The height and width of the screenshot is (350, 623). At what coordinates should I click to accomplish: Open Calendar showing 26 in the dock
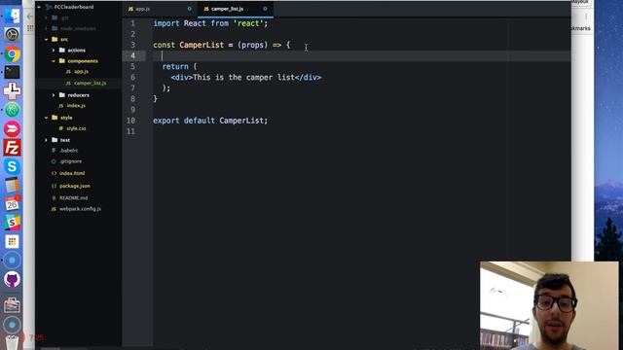pyautogui.click(x=12, y=204)
